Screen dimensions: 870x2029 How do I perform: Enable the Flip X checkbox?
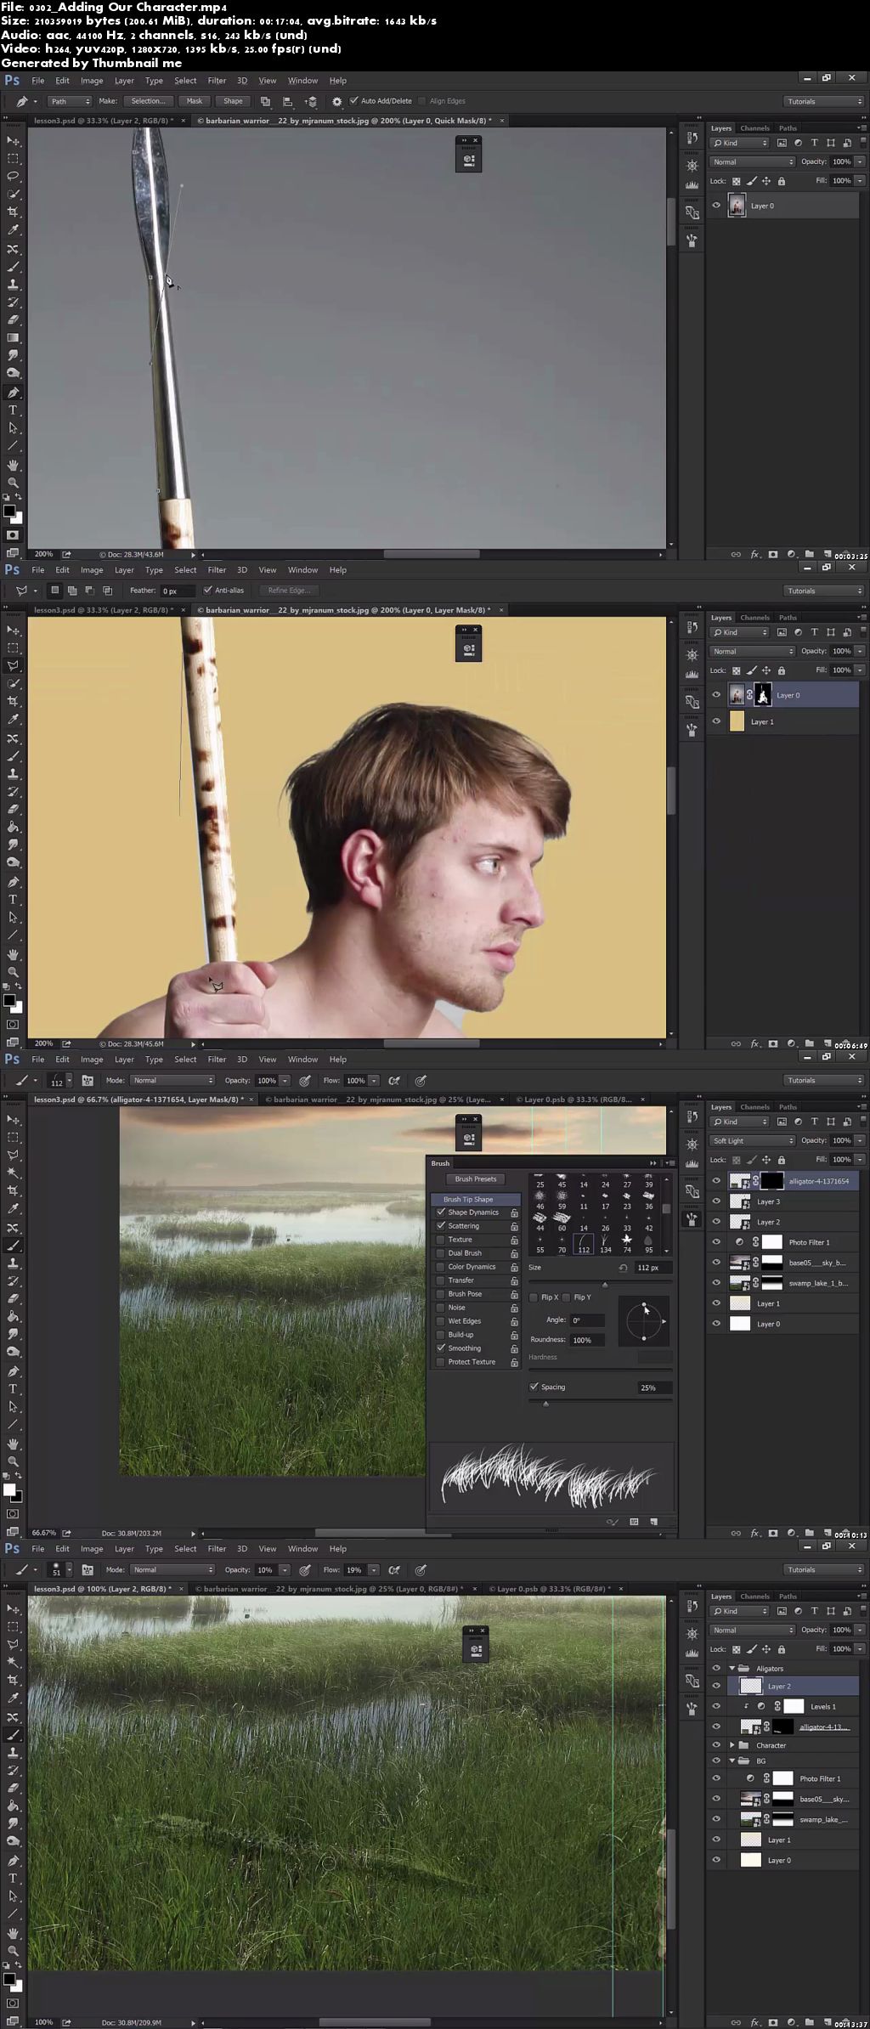pos(534,1297)
